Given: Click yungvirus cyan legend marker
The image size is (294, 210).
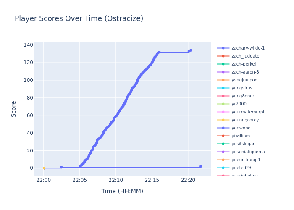Looking at the screenshot, I should coord(223,88).
